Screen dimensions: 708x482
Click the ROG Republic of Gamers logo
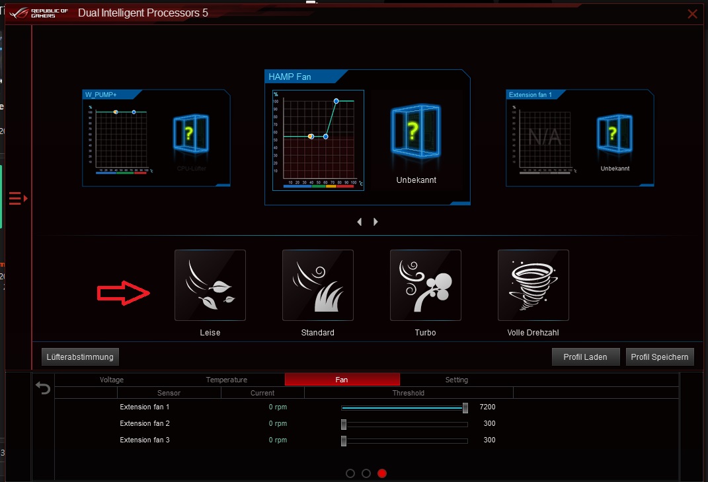(x=39, y=13)
